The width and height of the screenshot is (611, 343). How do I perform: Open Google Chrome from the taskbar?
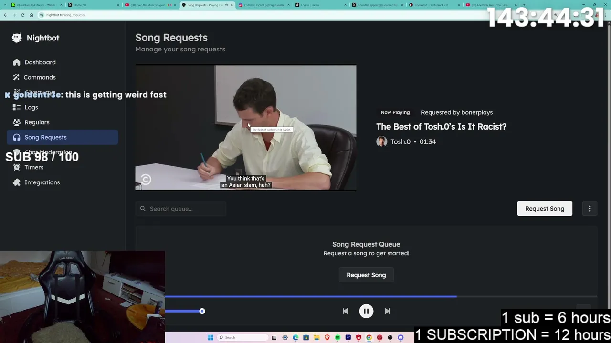(x=369, y=338)
